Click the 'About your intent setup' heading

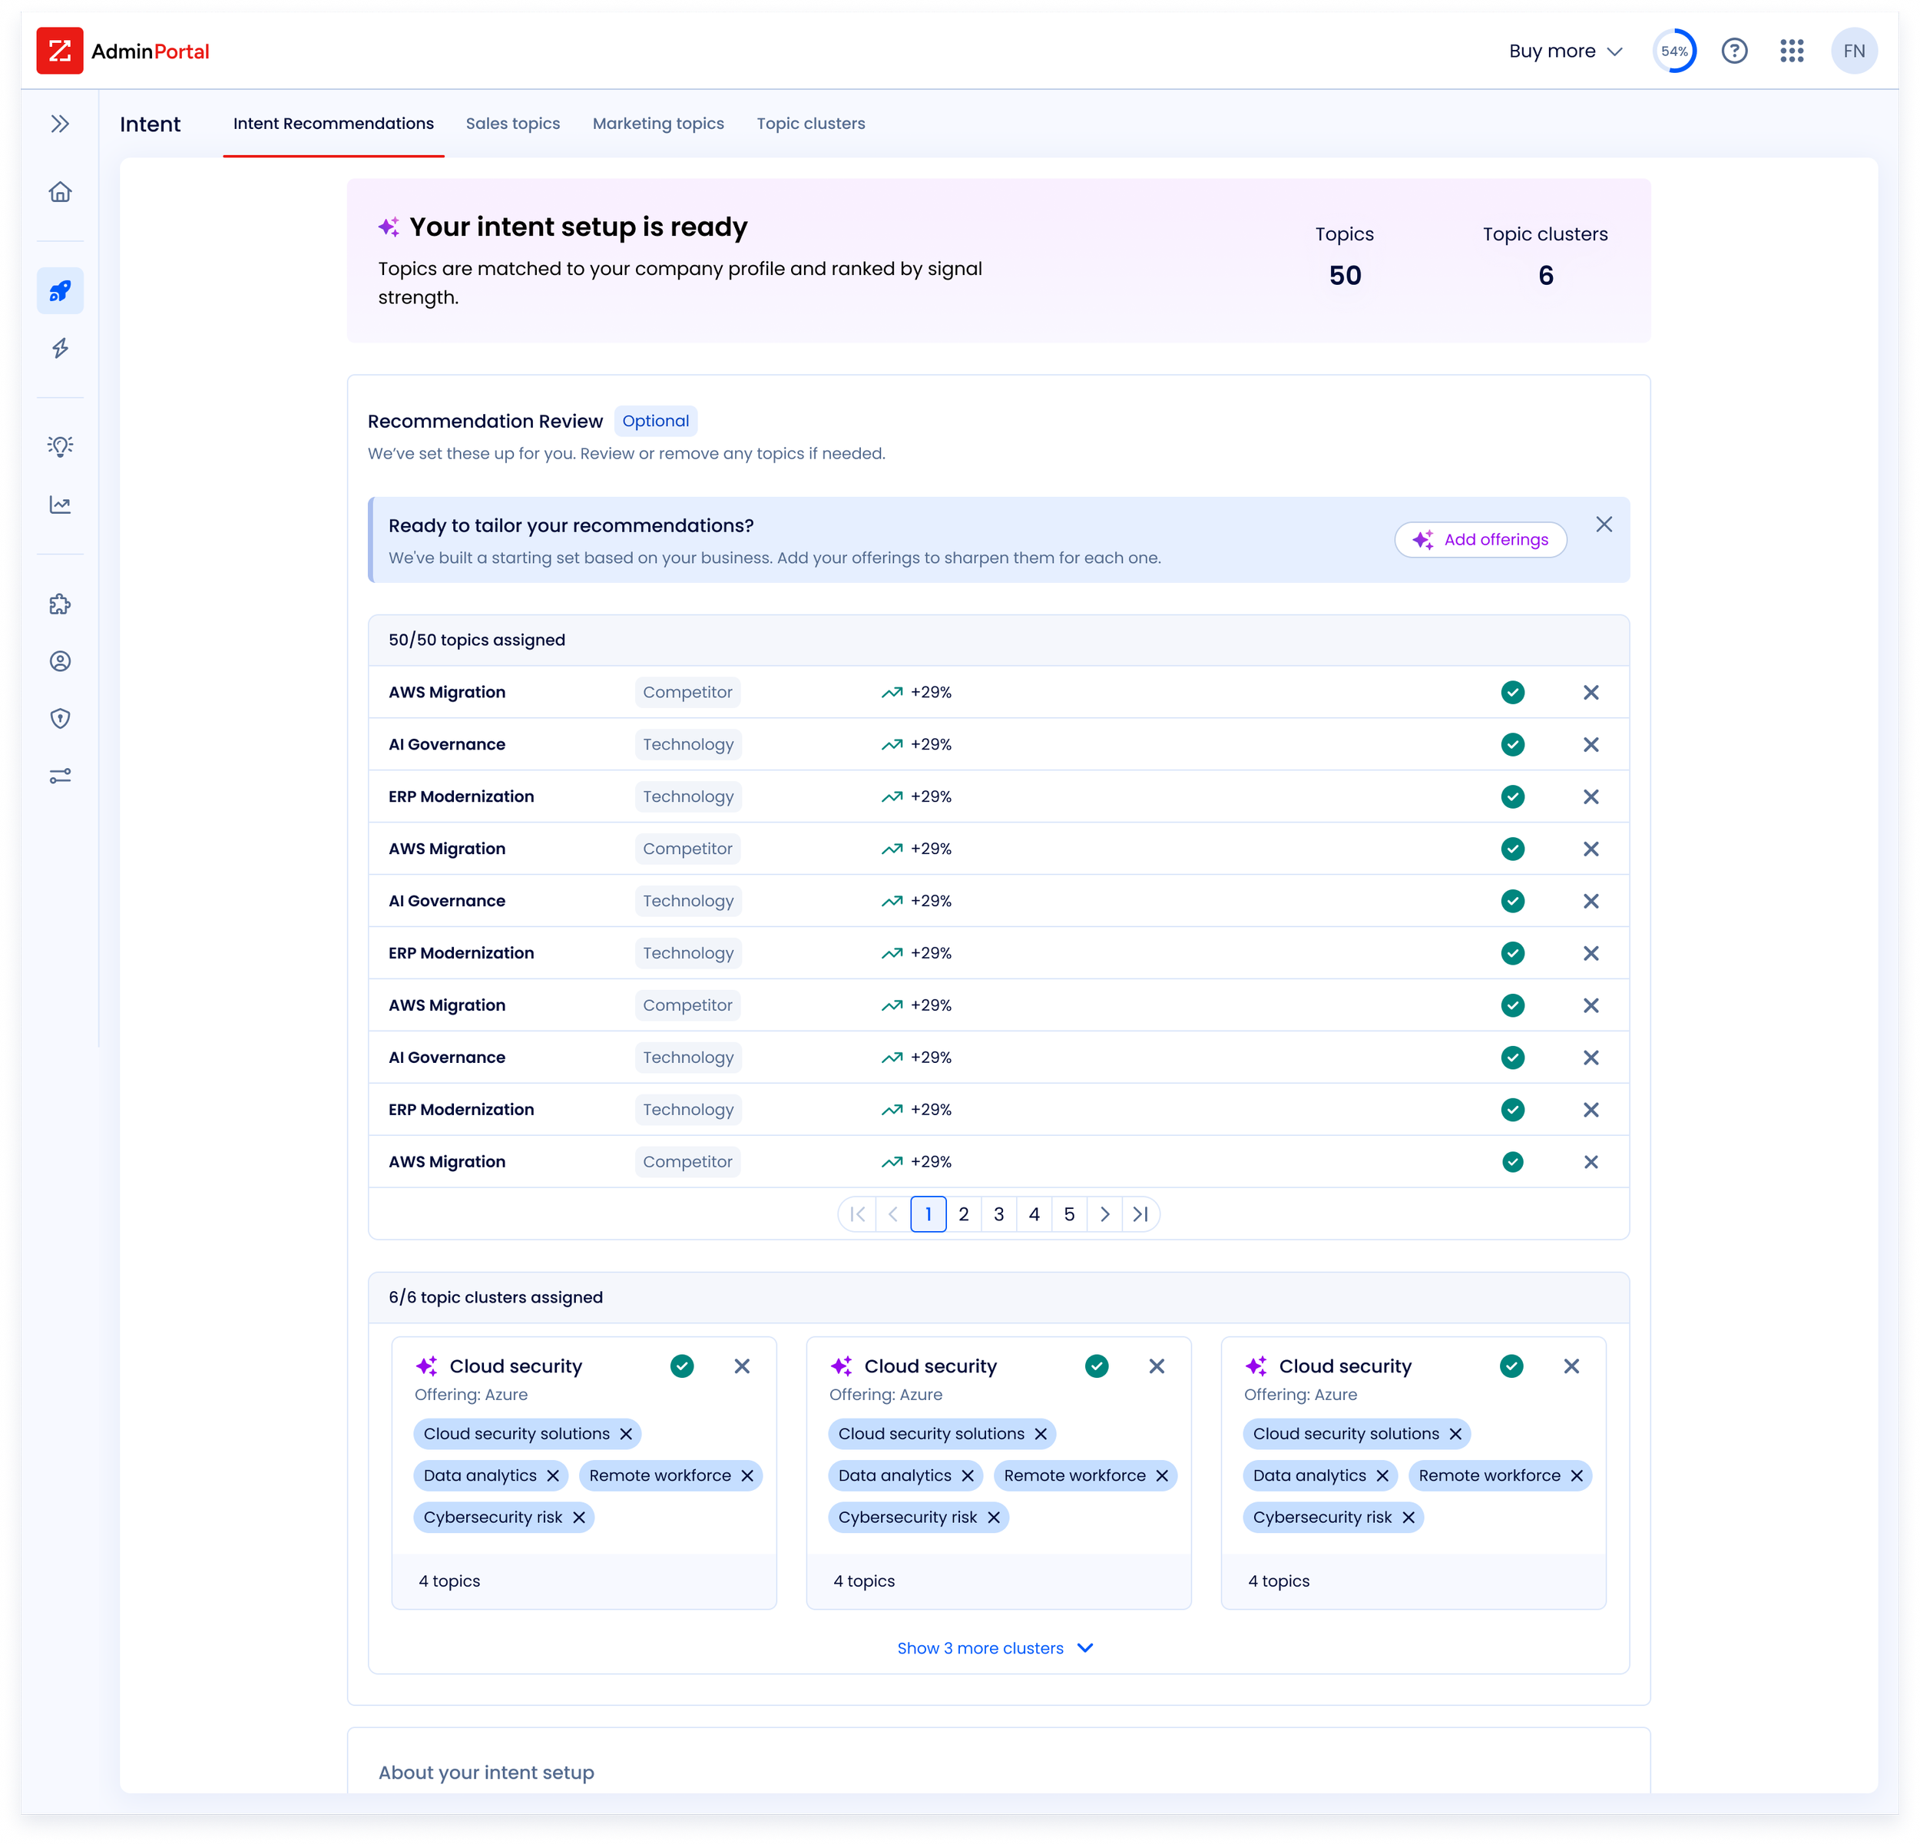pos(487,1773)
